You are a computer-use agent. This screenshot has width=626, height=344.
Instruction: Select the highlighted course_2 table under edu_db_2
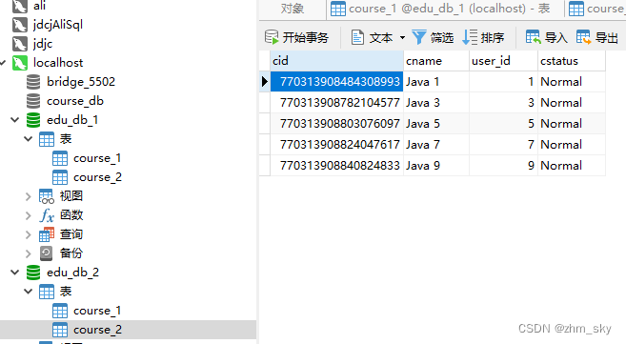tap(129, 330)
